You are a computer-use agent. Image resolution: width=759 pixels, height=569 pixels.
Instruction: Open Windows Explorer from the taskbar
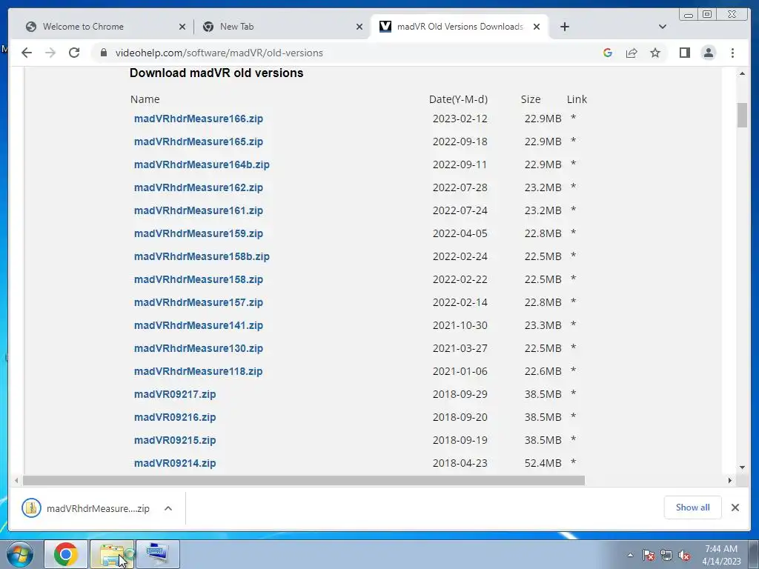click(113, 554)
